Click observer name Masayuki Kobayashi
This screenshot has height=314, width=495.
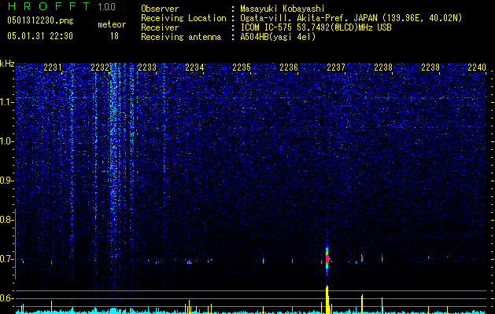283,9
